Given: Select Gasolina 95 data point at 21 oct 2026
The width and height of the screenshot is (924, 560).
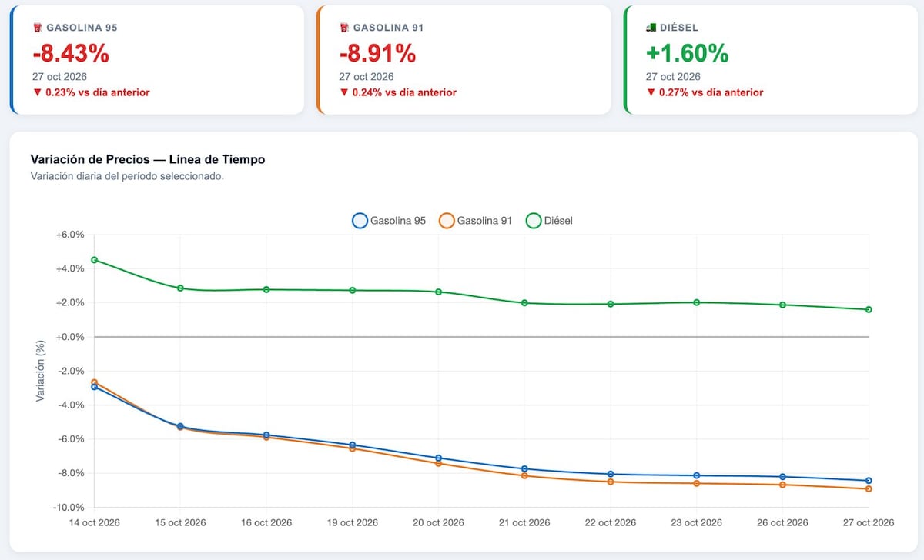Looking at the screenshot, I should pyautogui.click(x=524, y=468).
